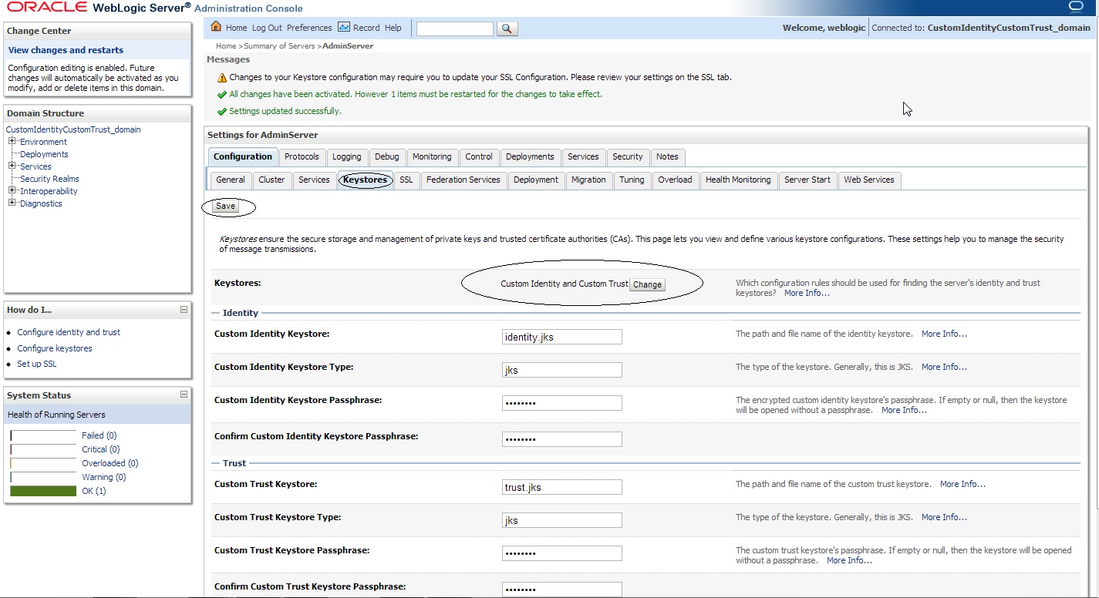Click the Custom Identity Keystore field
Viewport: 1099px width, 598px height.
pos(561,337)
